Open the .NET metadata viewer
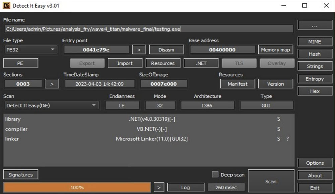The image size is (335, 194). 201,63
